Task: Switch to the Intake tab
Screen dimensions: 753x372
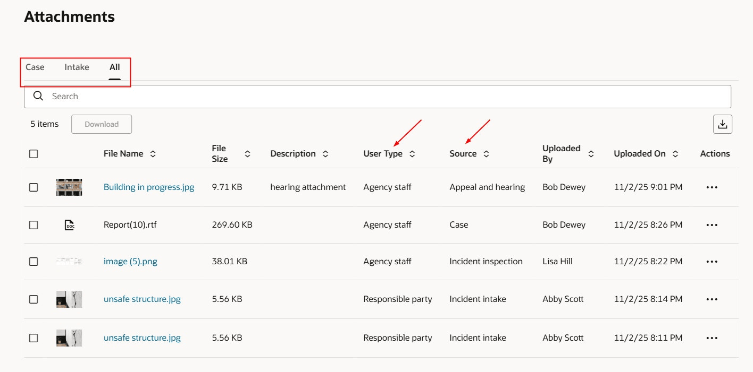Action: [x=76, y=67]
